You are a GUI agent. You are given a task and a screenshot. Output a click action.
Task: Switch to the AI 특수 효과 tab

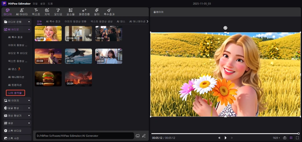pos(53,21)
